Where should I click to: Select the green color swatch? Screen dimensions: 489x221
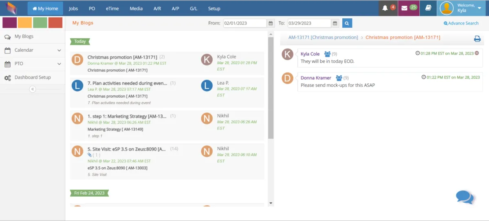coord(40,23)
